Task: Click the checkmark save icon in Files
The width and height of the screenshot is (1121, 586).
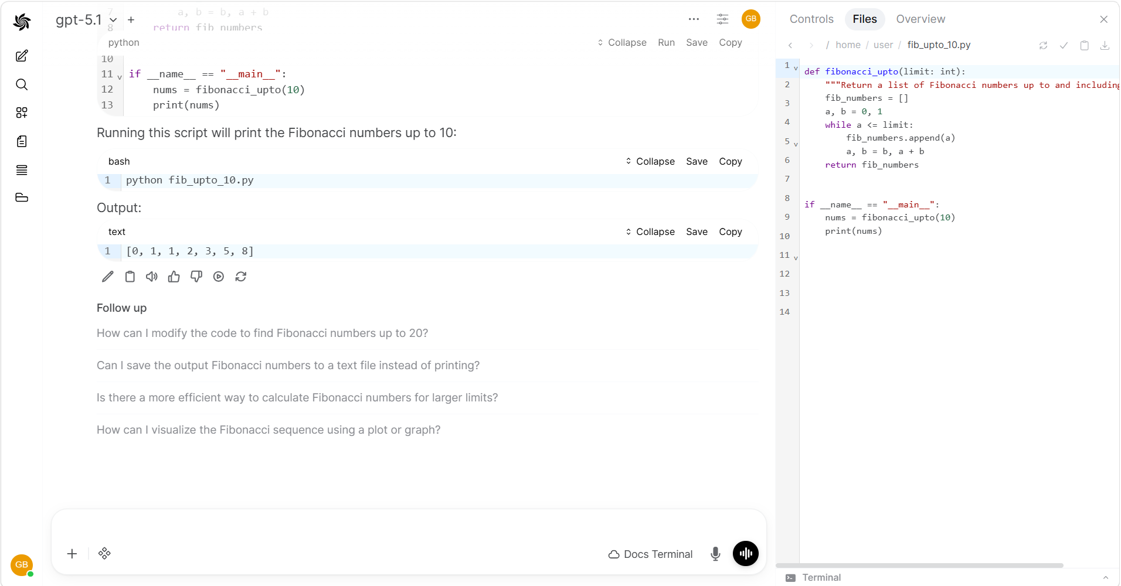Action: pos(1064,45)
